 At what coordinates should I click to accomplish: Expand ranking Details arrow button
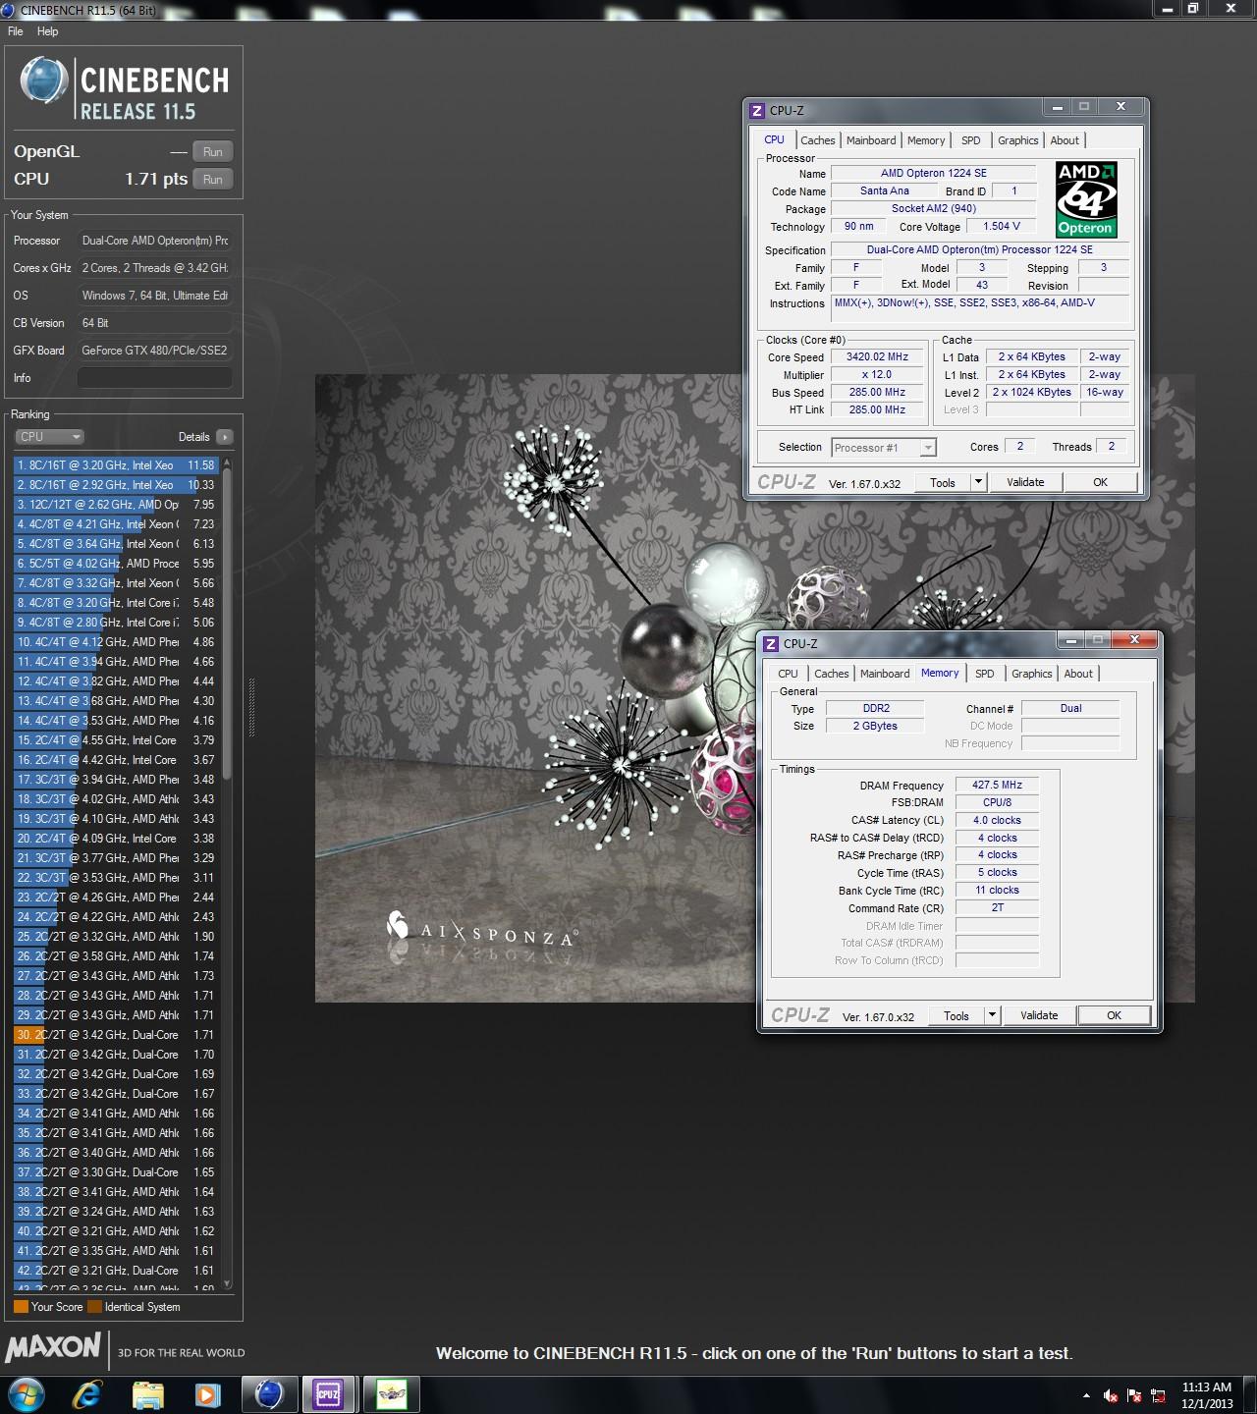click(x=224, y=437)
